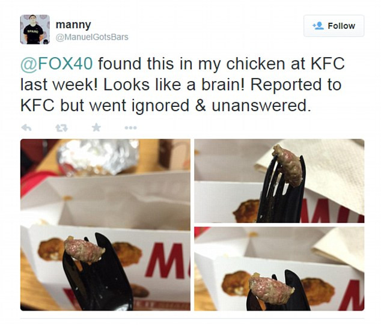Click the foil wrap in left photo
Image resolution: width=381 pixels, height=325 pixels.
click(x=99, y=157)
